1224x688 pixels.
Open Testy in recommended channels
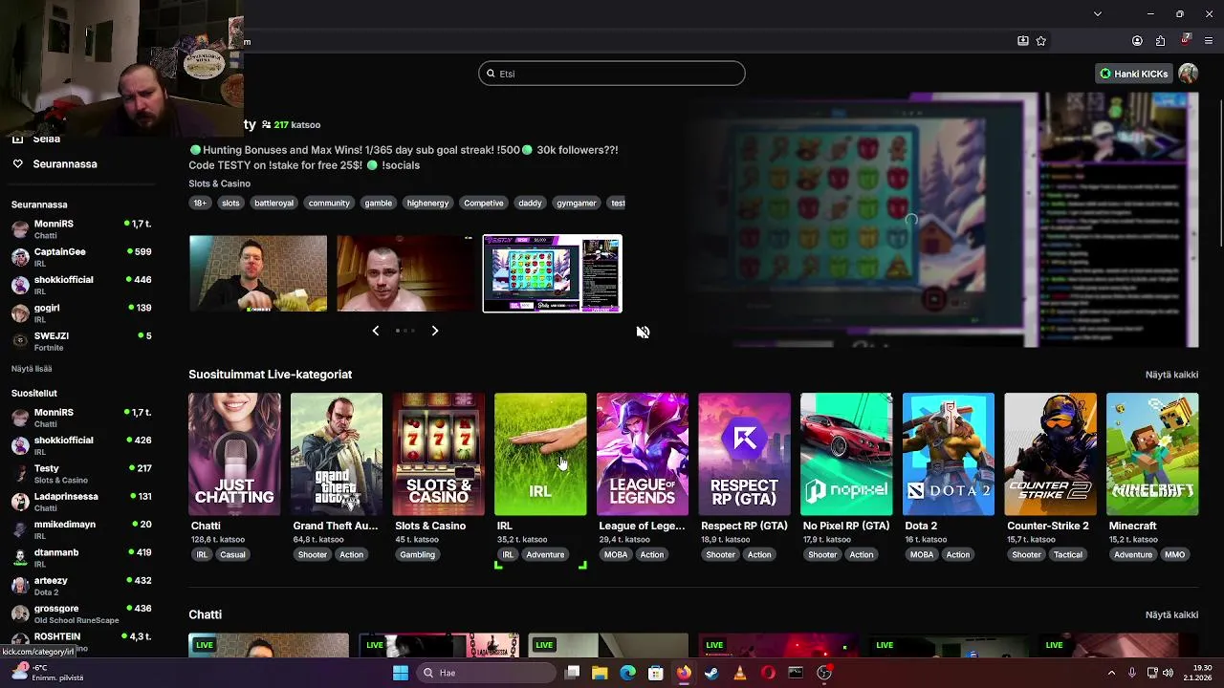(80, 474)
